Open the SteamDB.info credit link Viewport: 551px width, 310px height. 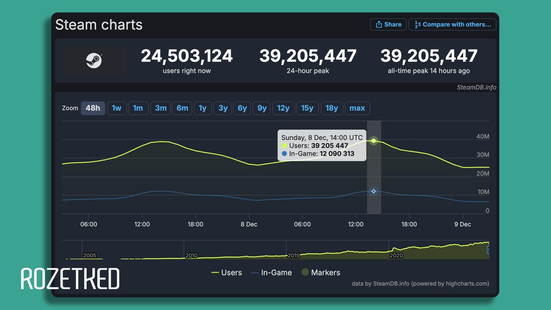click(477, 87)
